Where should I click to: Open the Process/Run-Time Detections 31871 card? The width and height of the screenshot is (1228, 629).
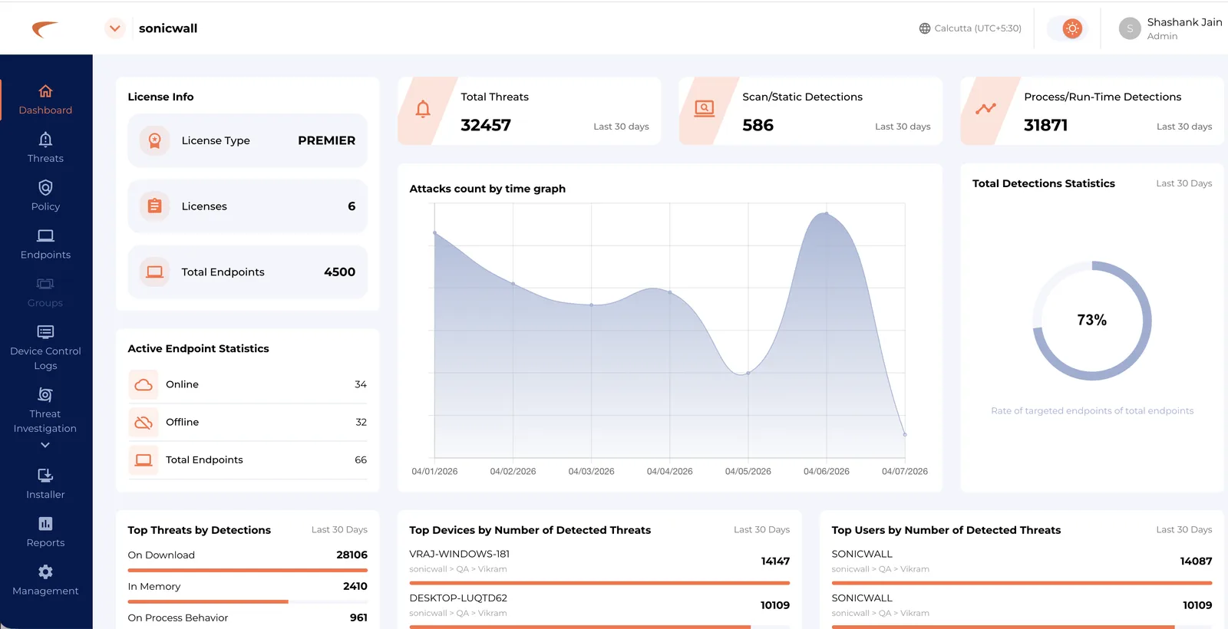pos(1093,111)
